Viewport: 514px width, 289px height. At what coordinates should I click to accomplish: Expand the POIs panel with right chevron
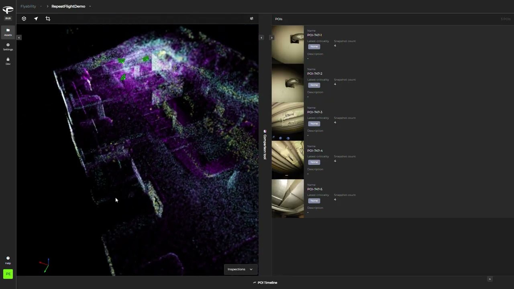pos(271,38)
